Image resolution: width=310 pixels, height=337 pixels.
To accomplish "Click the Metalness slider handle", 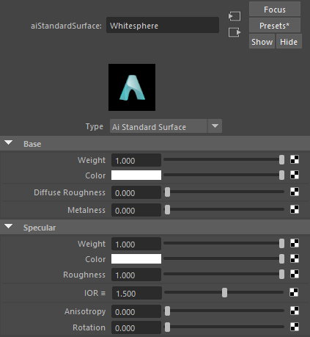I will (167, 209).
